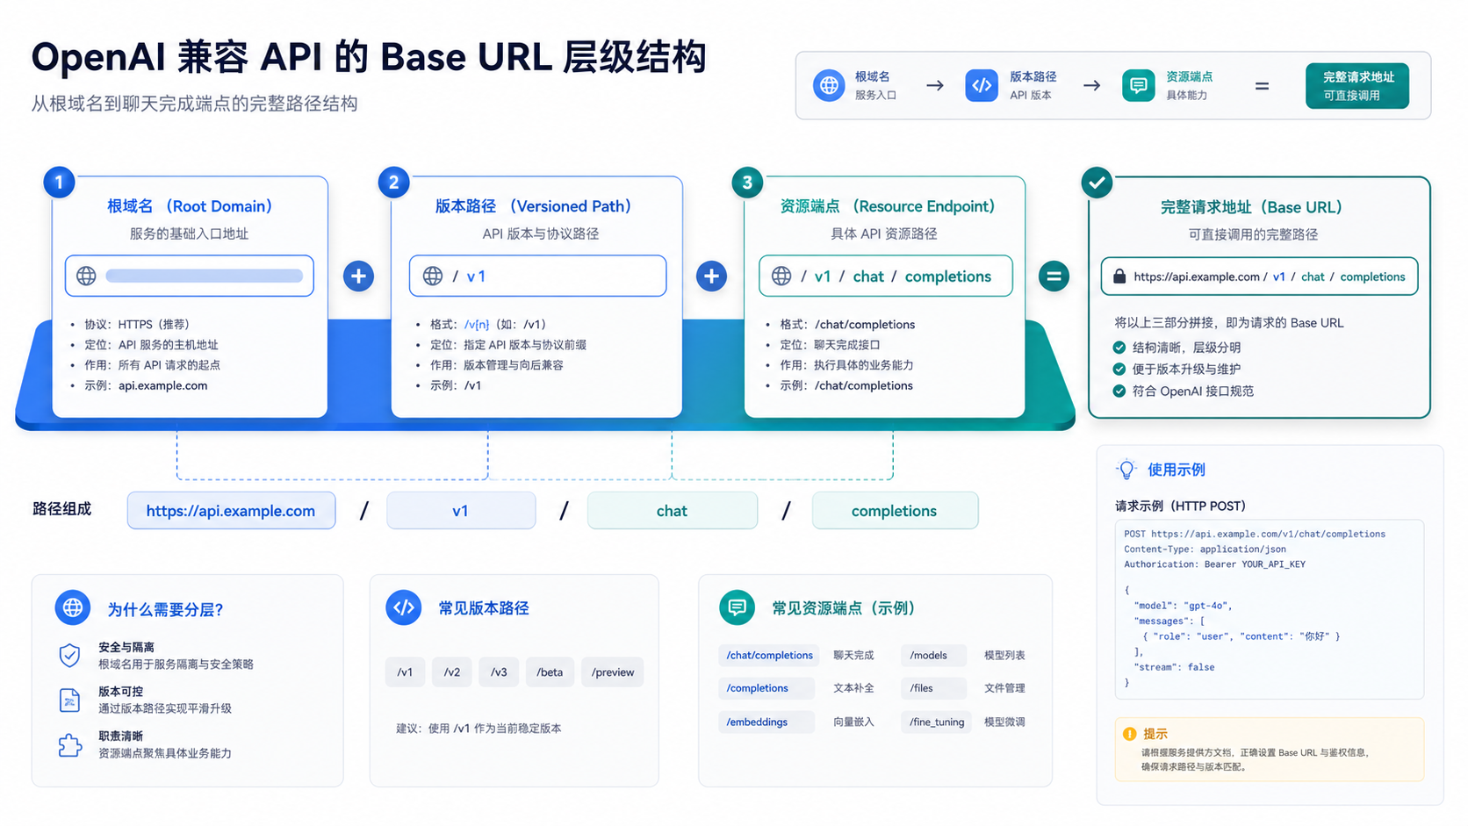The image size is (1468, 826).
Task: Click the chat bubble icon beside 常见资源端点
Action: (x=737, y=607)
